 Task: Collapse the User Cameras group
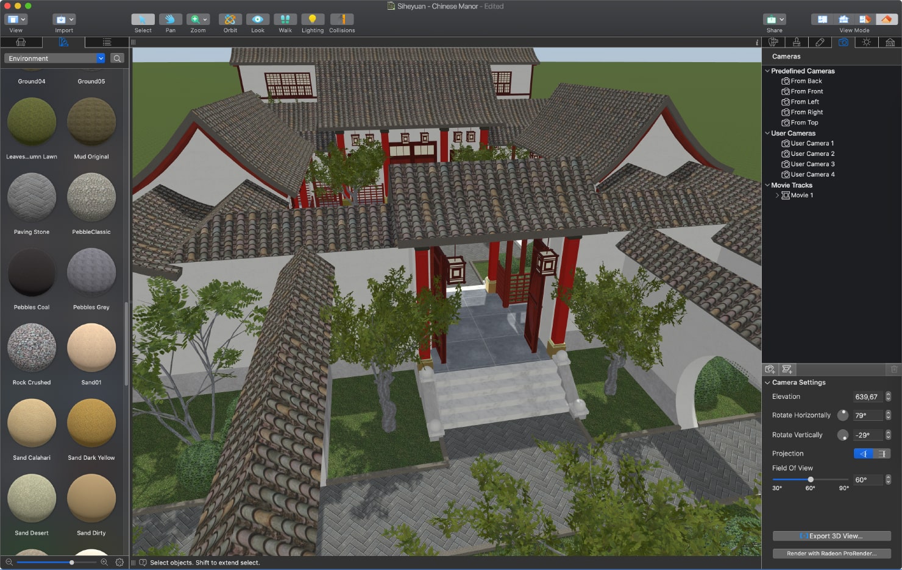(x=767, y=133)
